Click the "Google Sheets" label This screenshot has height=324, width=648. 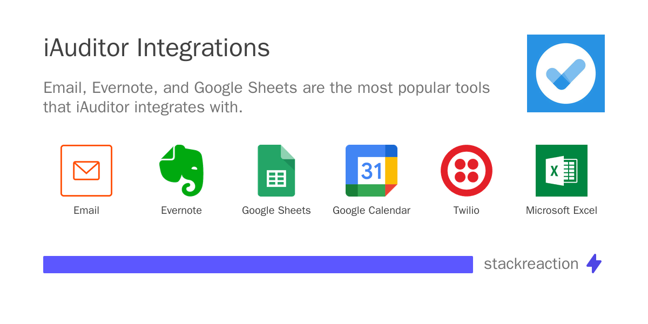click(x=276, y=211)
